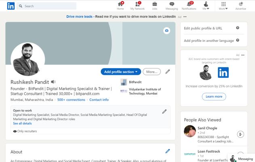Viewport: 255px width, 162px height.
Task: Open the Add profile section dropdown
Action: click(121, 72)
